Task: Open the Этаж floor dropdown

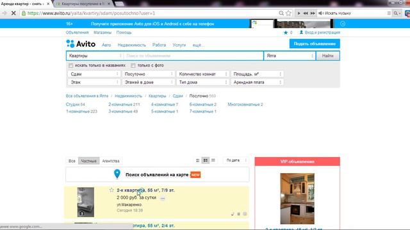Action: (94, 82)
